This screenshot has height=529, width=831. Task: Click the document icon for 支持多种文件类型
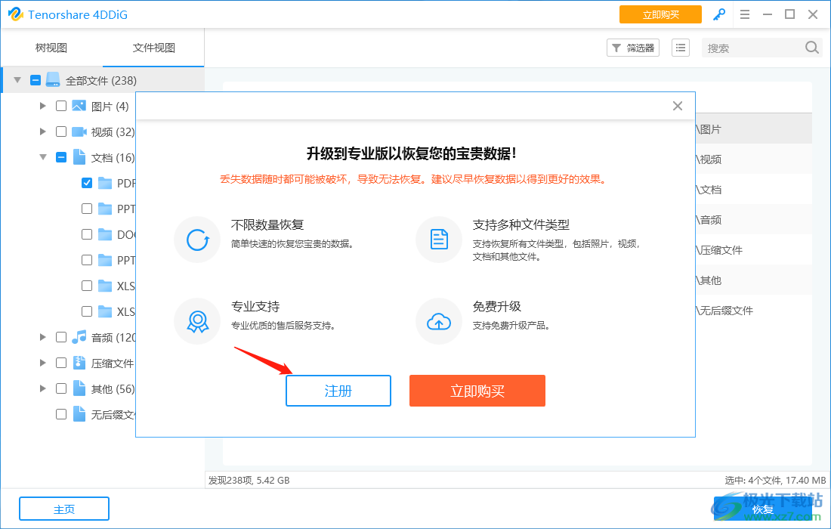coord(439,240)
